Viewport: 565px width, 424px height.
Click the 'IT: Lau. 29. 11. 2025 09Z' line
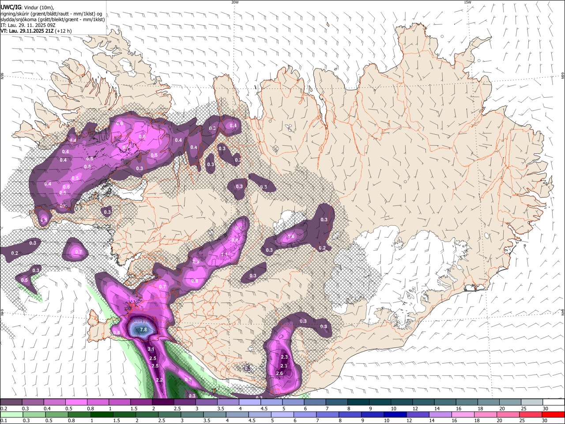click(28, 26)
